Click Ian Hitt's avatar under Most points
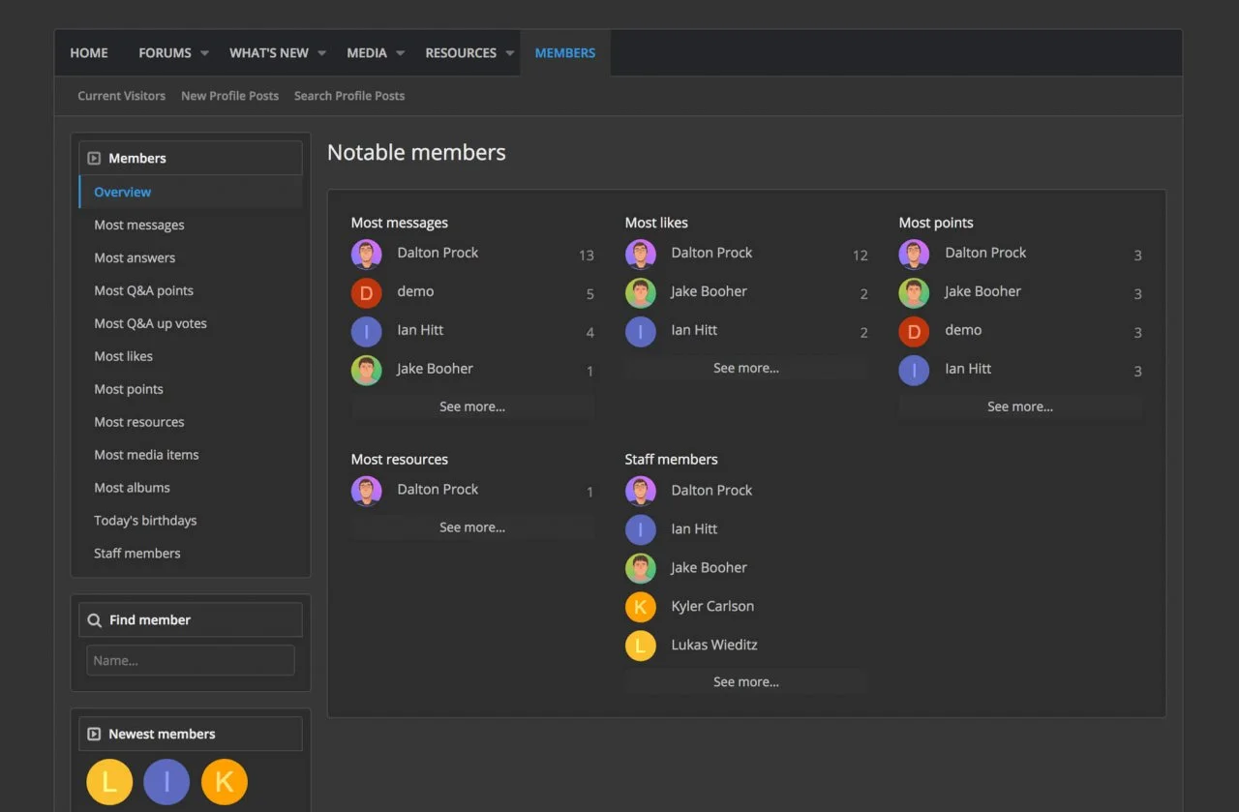This screenshot has width=1239, height=812. point(914,370)
